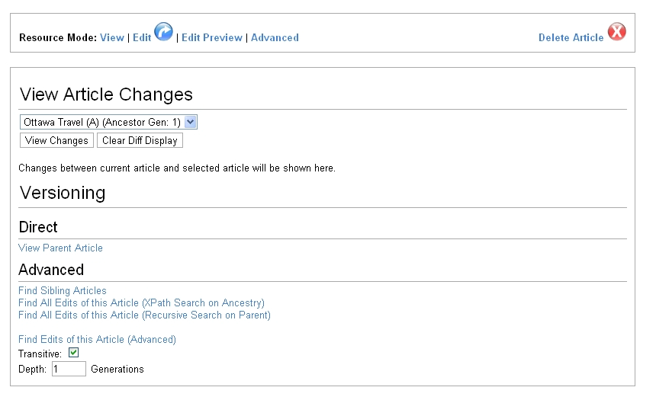This screenshot has width=656, height=400.
Task: Click the Versioning section heading
Action: [63, 193]
